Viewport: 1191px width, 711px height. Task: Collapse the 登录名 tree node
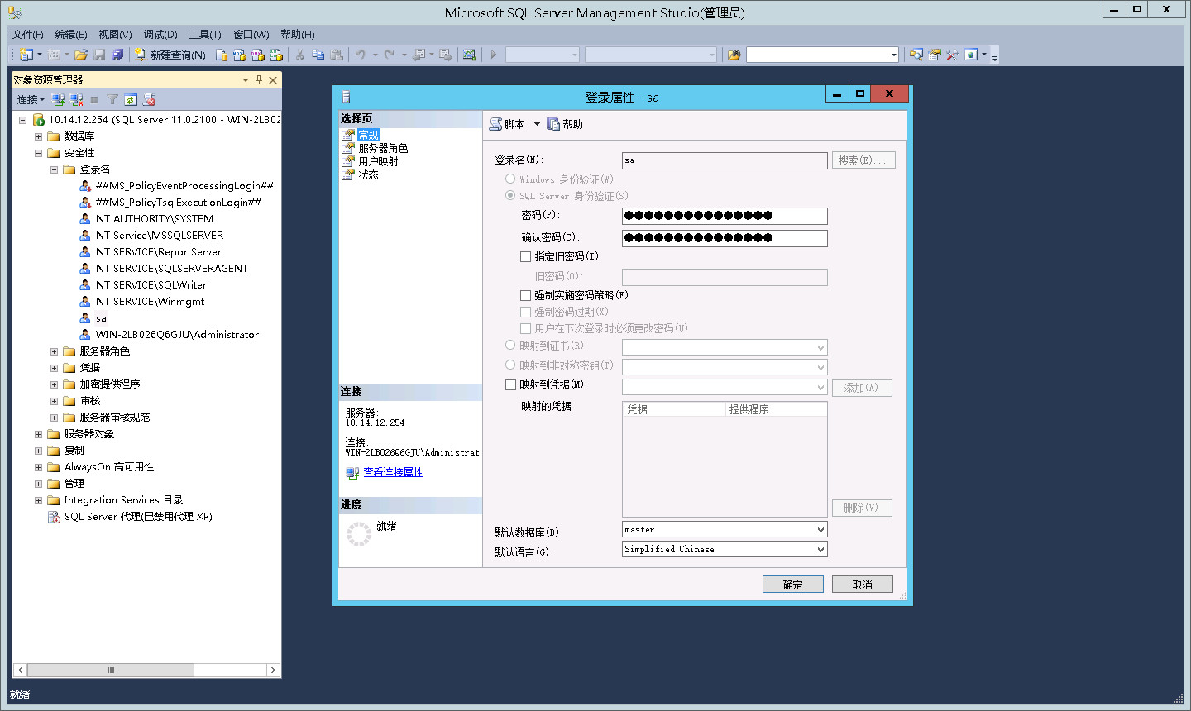[54, 169]
